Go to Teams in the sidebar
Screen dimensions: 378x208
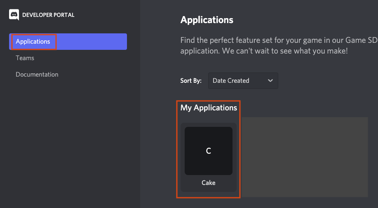tap(25, 58)
